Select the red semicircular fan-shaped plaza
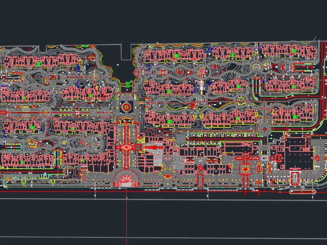This screenshot has width=327, height=245. [126, 178]
